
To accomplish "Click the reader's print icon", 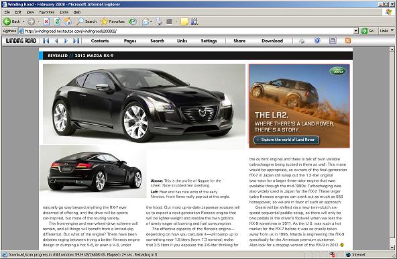I will click(x=302, y=40).
